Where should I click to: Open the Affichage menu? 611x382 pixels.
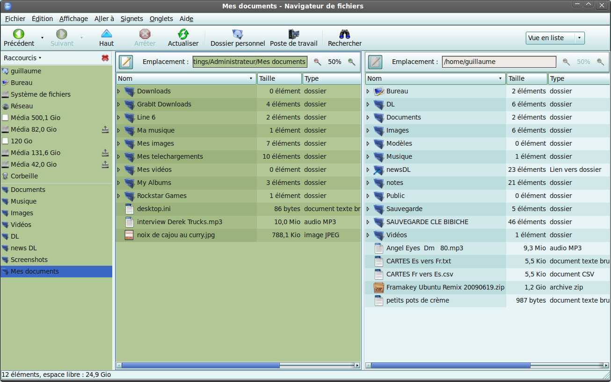tap(73, 19)
